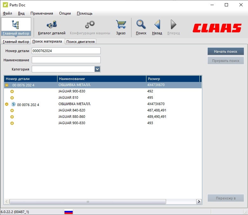Click the 4X473X670 size in second part entry

[x=156, y=104]
